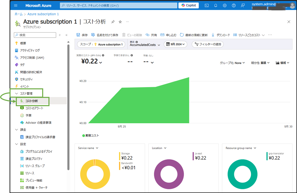Open プレビュー機能 in the sidebar
Screen dimensions: 297x193
(34, 180)
